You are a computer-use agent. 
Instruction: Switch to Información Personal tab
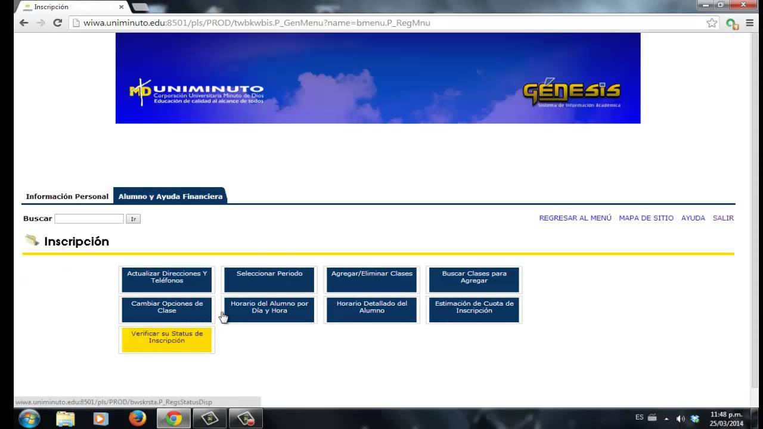coord(67,196)
